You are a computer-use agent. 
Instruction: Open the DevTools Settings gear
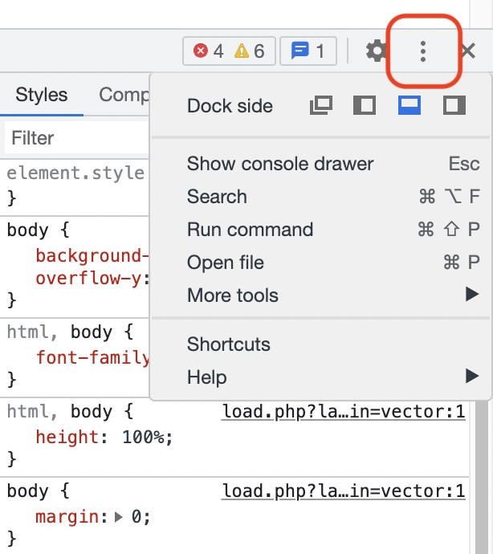click(x=376, y=51)
